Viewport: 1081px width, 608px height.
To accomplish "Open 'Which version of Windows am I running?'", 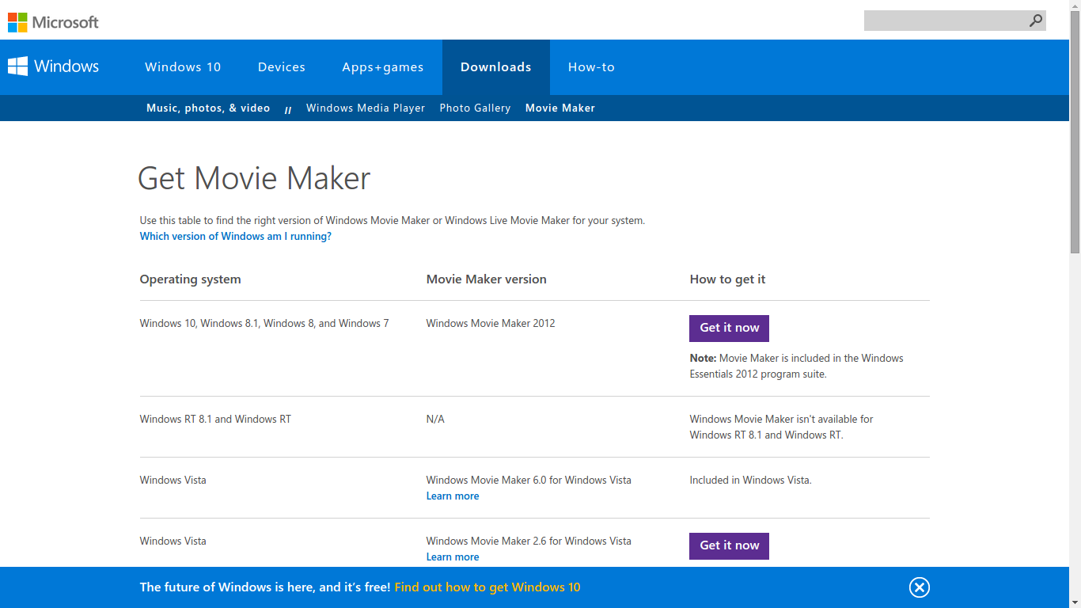I will [236, 236].
